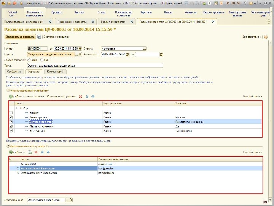274x206 pixels.
Task: Open the Продажи section in top menu
Action: click(x=57, y=13)
